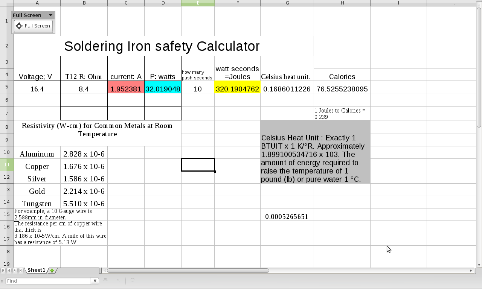Click in the Find text field
The image size is (482, 289).
(49, 281)
